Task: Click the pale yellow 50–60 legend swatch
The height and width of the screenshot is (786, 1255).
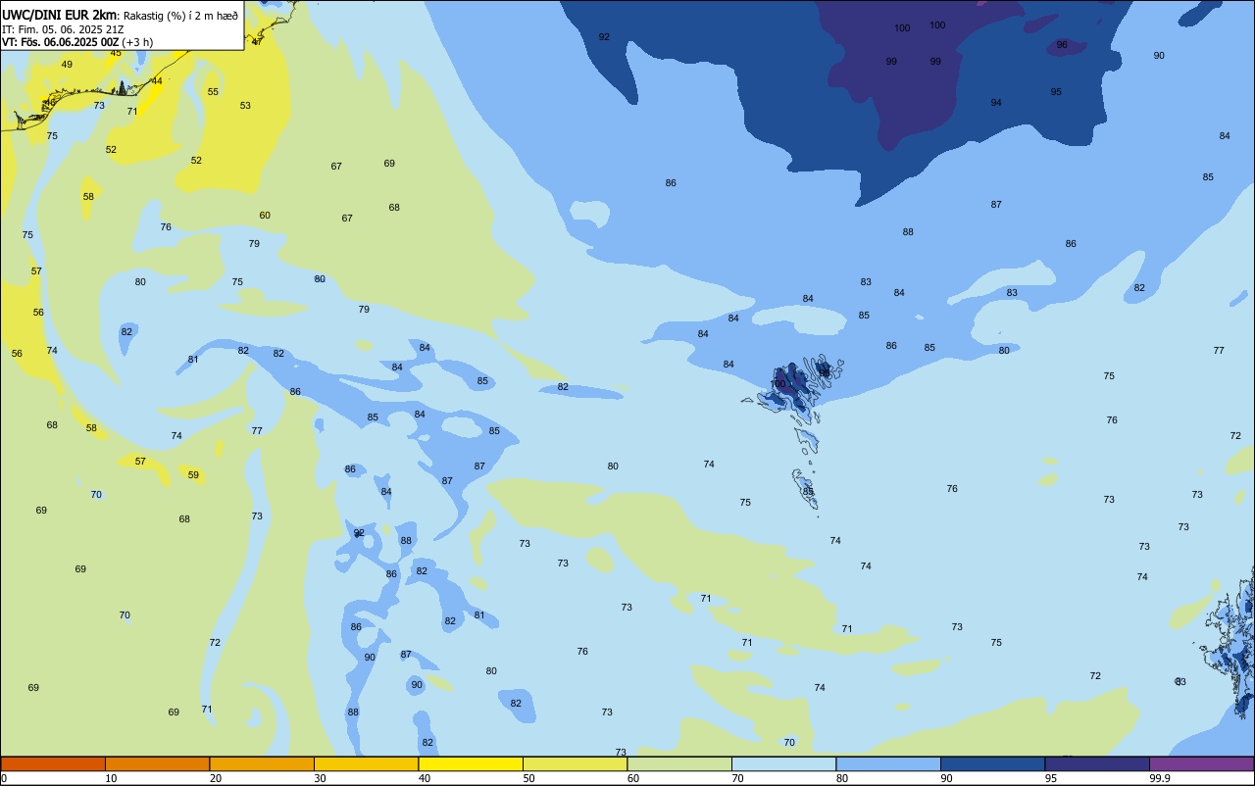Action: [575, 763]
